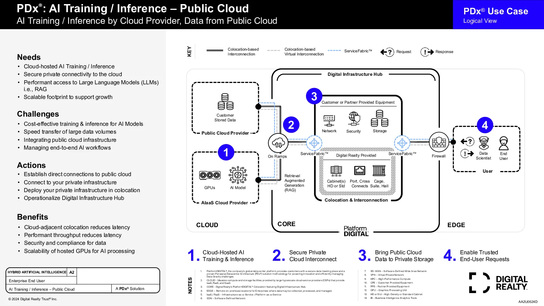Click the "CORE" zone label
This screenshot has width=544, height=306.
(x=286, y=224)
